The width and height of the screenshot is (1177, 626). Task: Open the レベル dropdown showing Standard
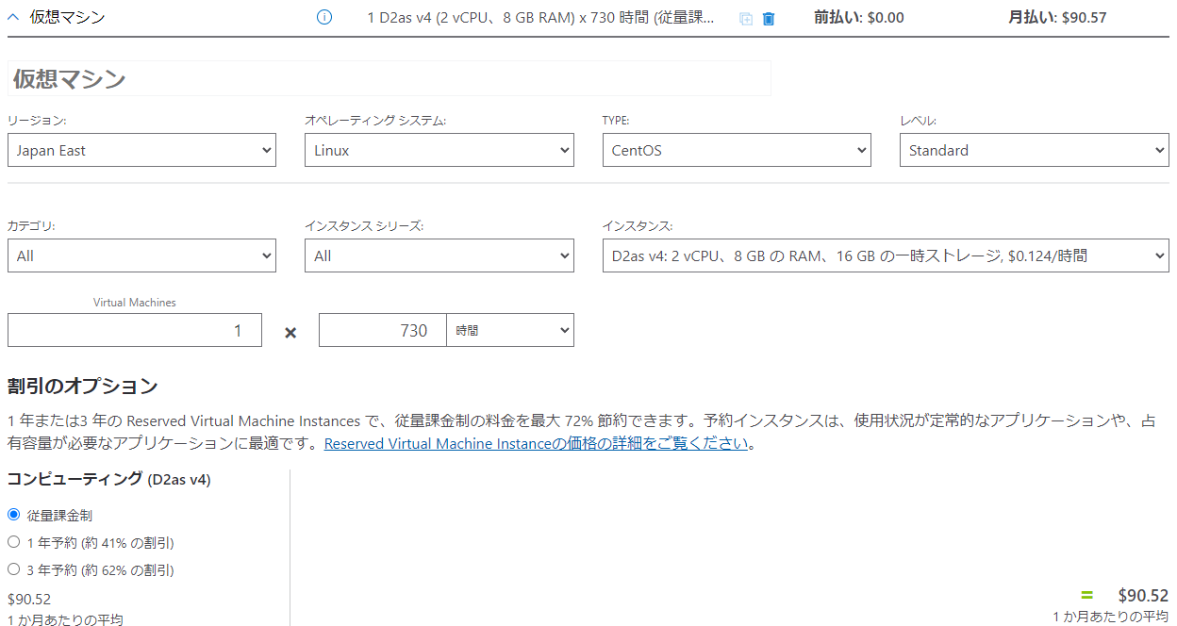click(1034, 149)
